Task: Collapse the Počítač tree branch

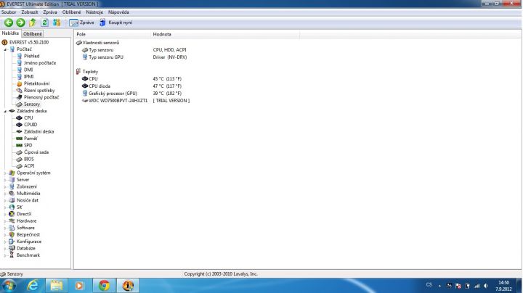Action: pyautogui.click(x=5, y=49)
